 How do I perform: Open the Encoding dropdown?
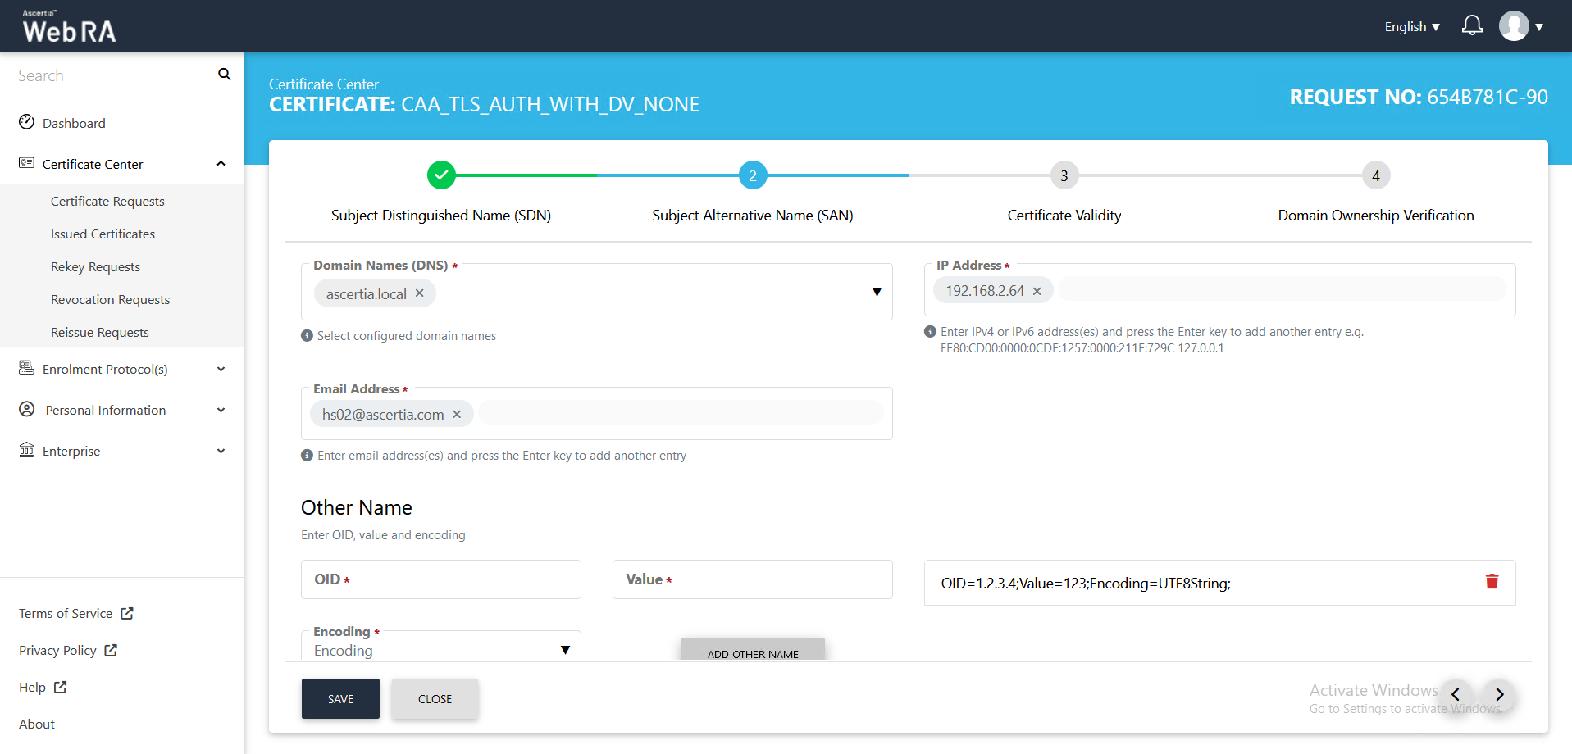(x=565, y=650)
